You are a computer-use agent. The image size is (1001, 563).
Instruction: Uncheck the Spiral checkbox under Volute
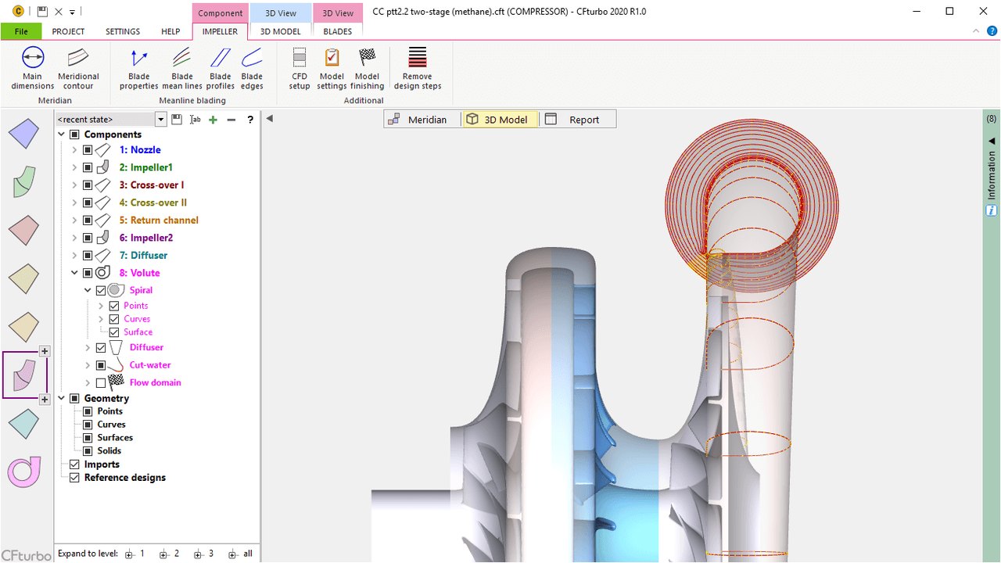(101, 290)
